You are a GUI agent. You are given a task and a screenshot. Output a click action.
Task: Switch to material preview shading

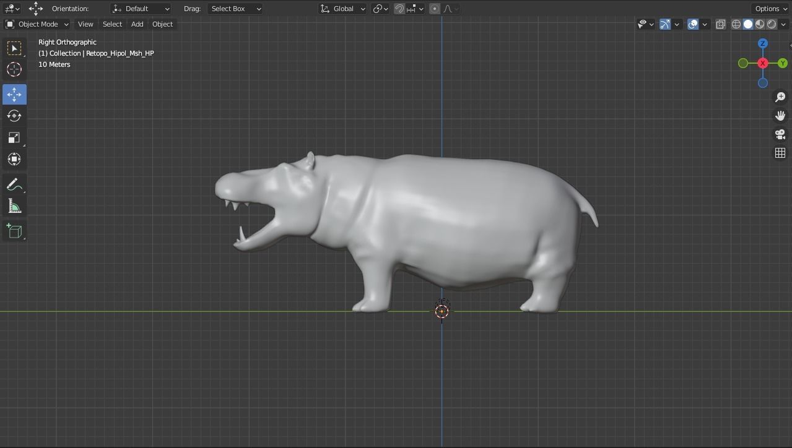click(760, 24)
